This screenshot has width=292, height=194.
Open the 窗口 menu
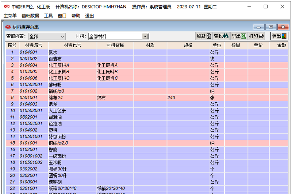62,16
